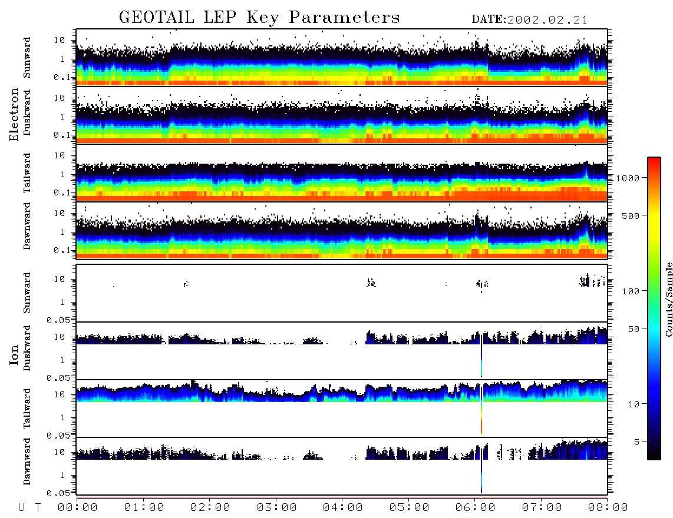This screenshot has height=518, width=673.
Task: Click the vertical Electron group label
Action: tap(14, 114)
